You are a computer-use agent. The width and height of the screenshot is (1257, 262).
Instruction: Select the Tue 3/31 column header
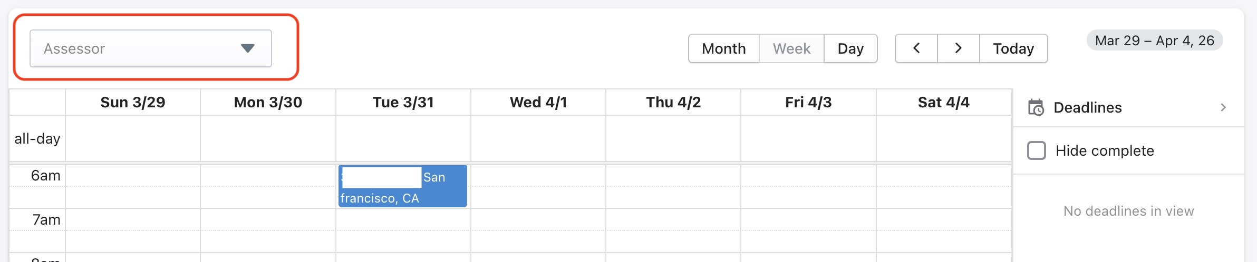click(x=403, y=102)
